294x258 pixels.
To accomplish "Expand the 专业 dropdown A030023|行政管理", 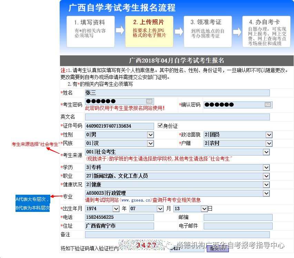I will click(x=178, y=193).
